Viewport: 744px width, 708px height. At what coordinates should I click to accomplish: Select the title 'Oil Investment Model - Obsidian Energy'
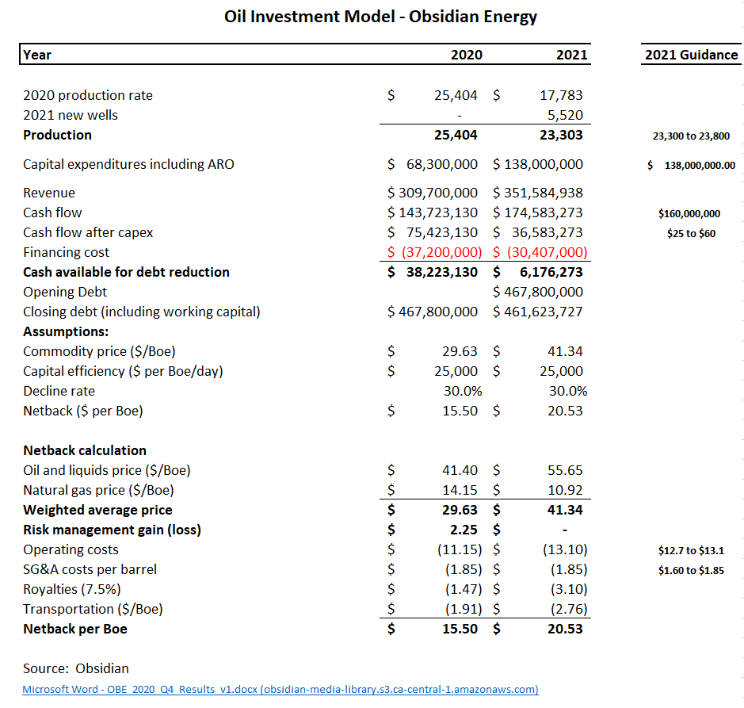point(380,17)
